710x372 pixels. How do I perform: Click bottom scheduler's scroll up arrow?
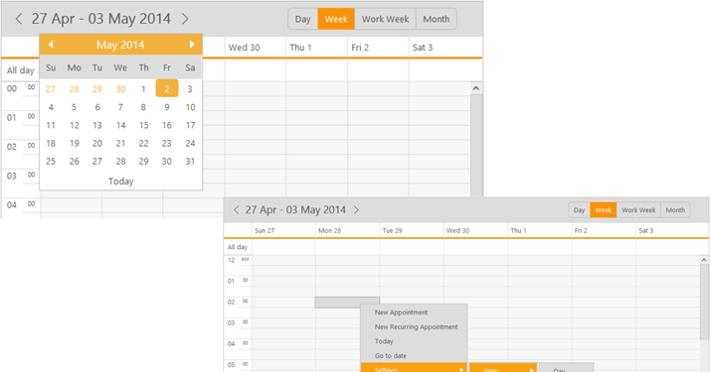(x=704, y=260)
